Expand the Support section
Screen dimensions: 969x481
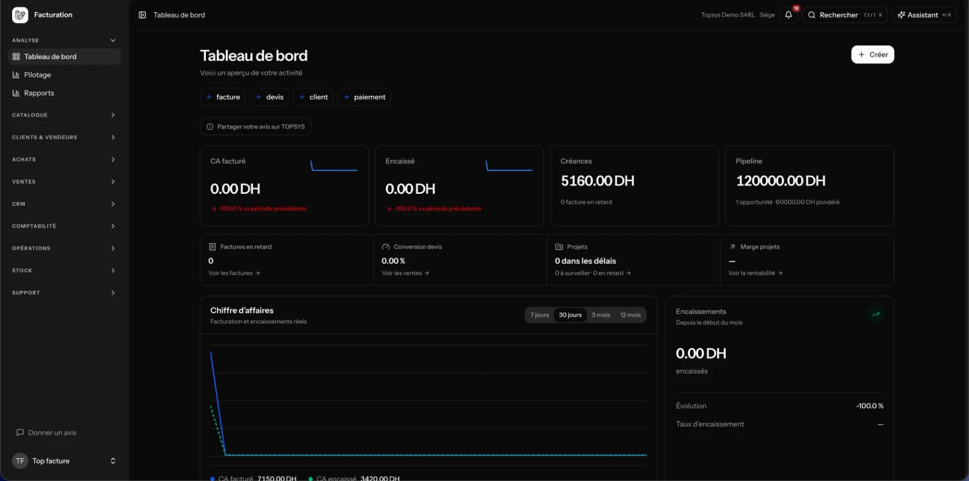click(65, 293)
